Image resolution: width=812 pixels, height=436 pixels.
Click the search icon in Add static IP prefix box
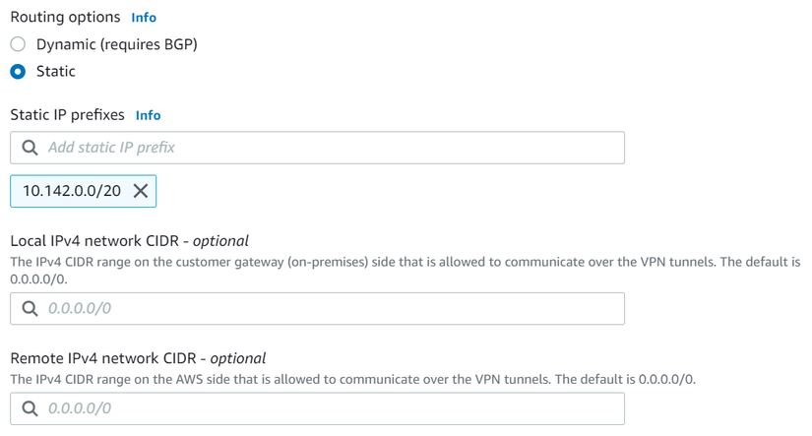30,148
